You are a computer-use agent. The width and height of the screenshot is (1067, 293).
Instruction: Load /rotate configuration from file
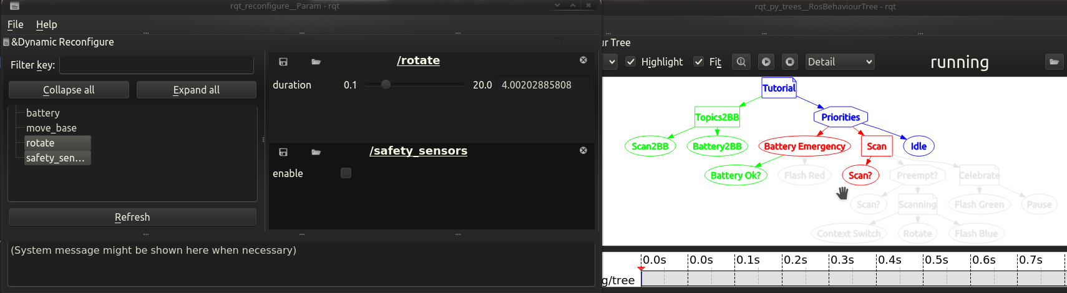316,62
